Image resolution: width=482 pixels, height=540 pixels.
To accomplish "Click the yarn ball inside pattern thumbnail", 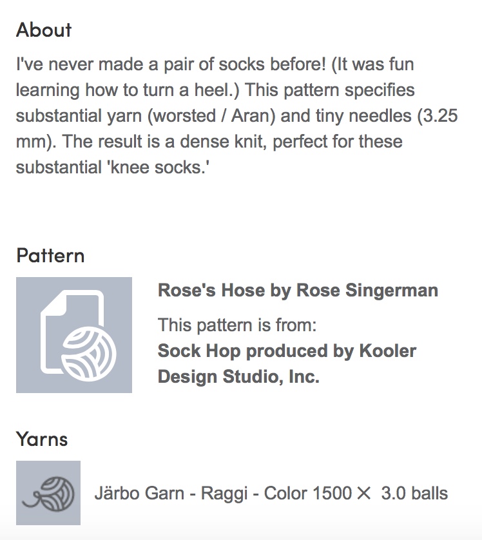I will coord(89,353).
